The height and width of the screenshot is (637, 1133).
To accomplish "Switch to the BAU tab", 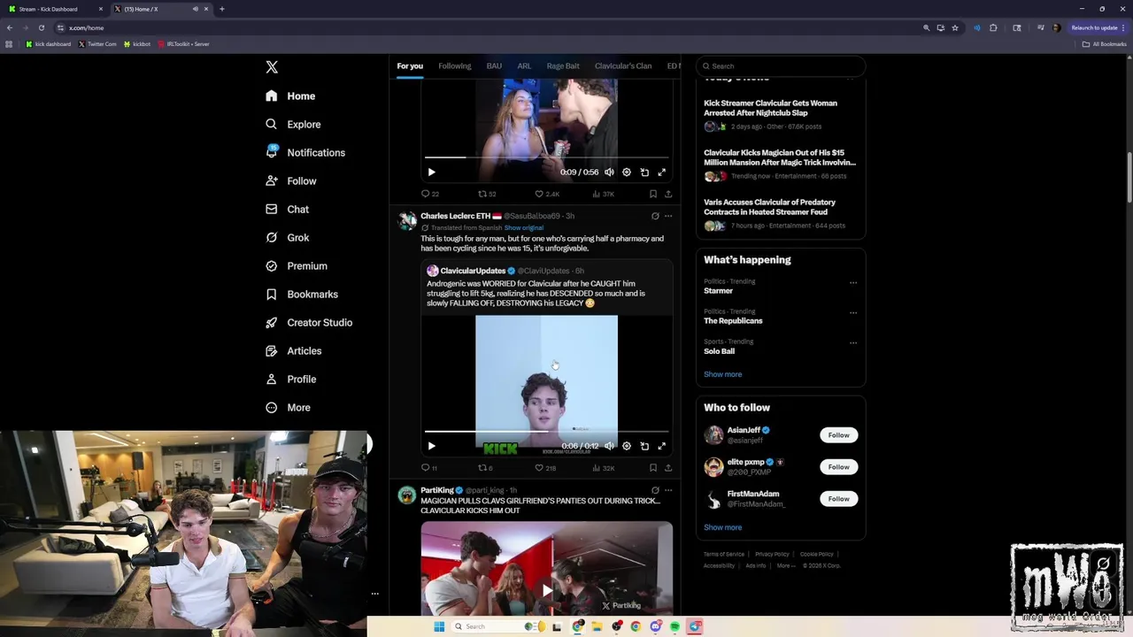I will 494,66.
